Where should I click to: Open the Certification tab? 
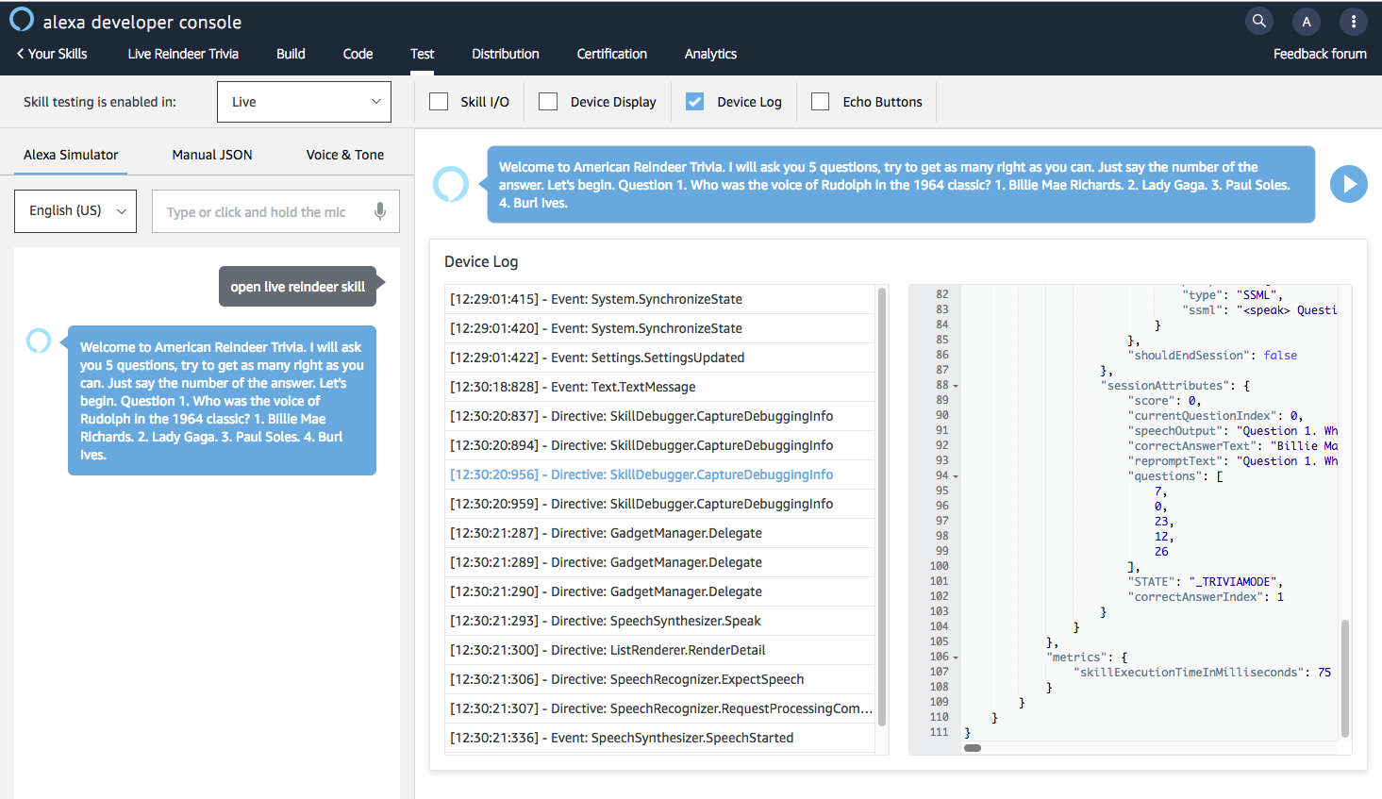point(611,54)
